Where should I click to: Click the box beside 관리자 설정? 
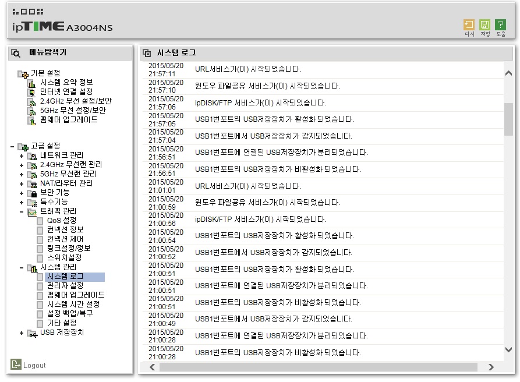click(x=40, y=286)
